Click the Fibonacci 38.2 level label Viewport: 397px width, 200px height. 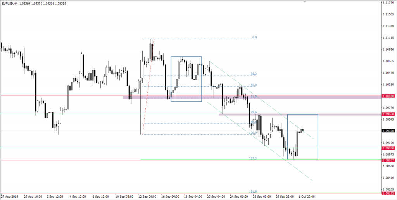[x=254, y=74]
